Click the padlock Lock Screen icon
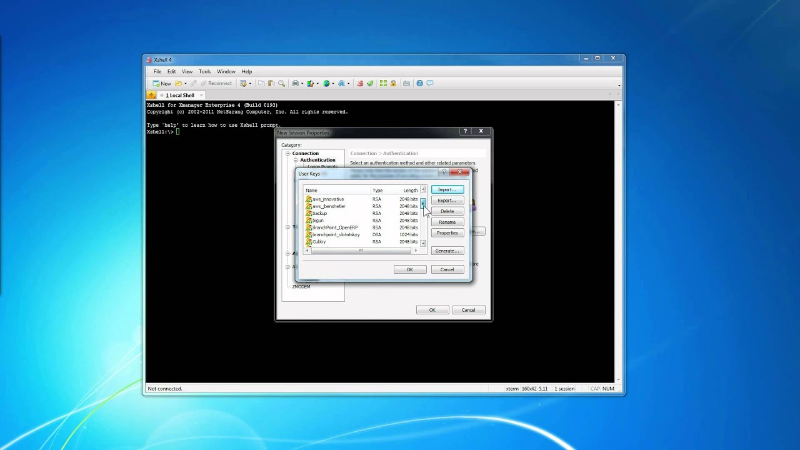The width and height of the screenshot is (800, 450). [394, 83]
